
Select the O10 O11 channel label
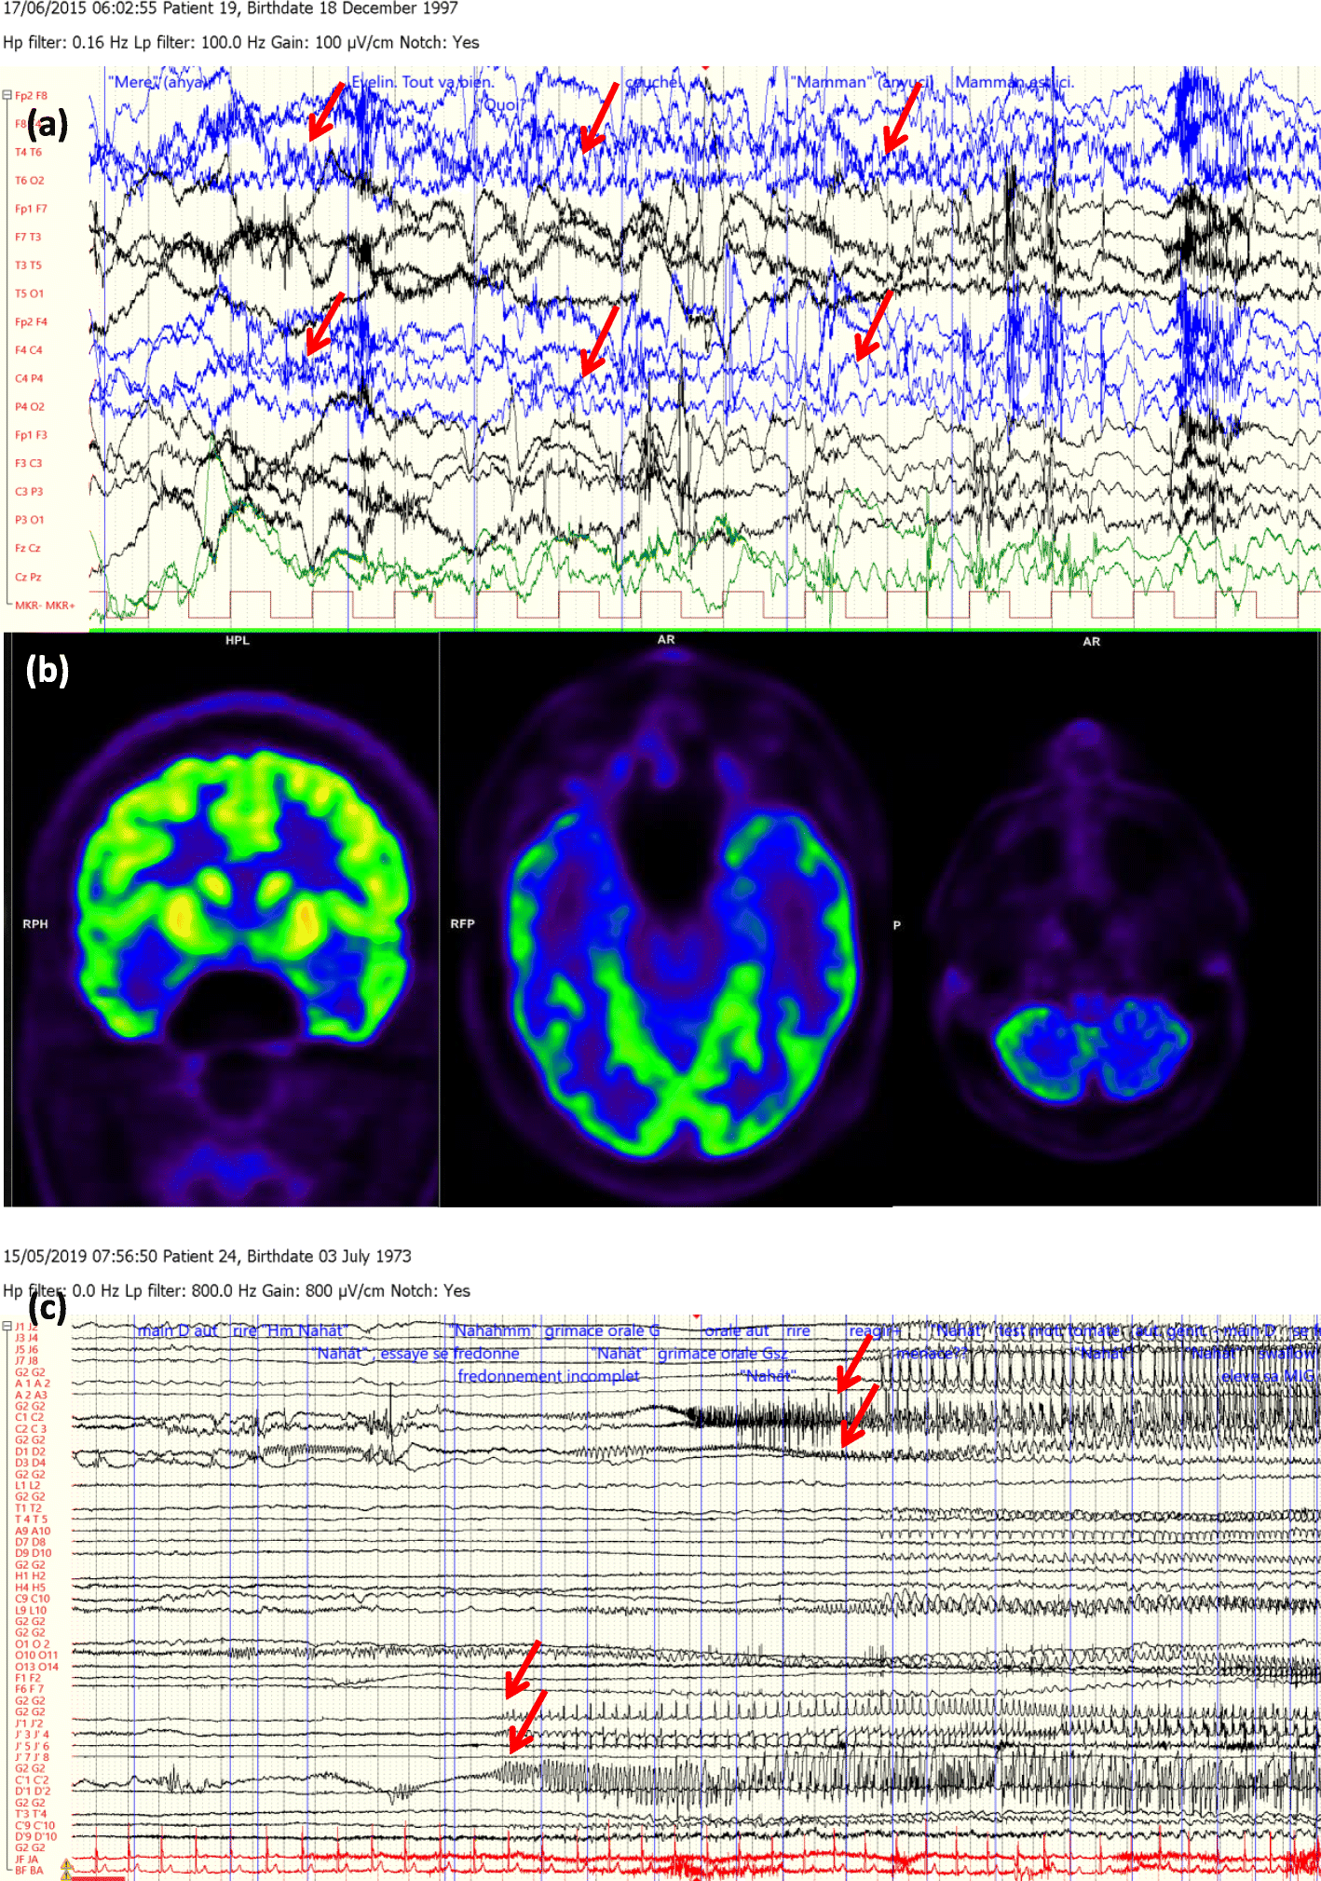coord(36,1656)
